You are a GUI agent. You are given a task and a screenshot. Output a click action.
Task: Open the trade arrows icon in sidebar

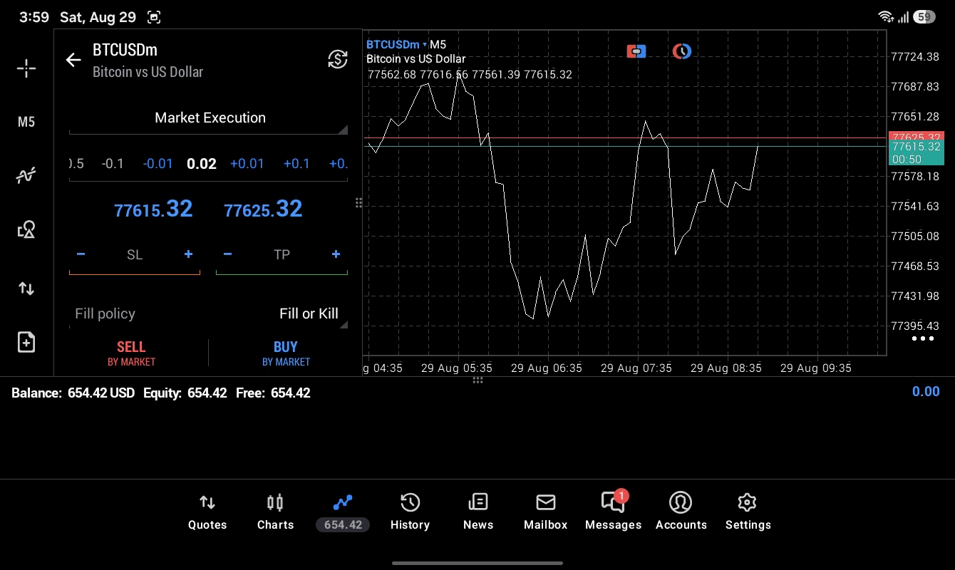pyautogui.click(x=26, y=288)
